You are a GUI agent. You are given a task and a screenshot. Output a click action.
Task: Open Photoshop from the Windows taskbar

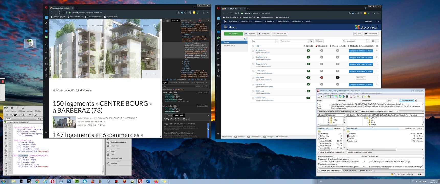(x=69, y=181)
